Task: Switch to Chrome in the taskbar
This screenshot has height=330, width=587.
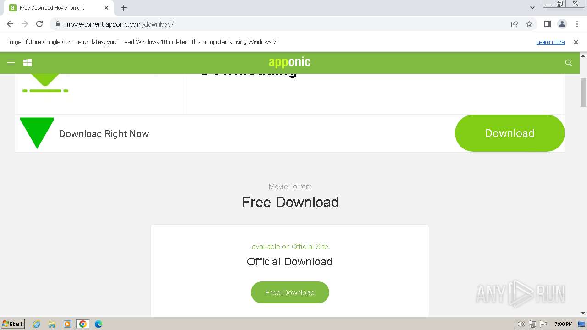Action: coord(83,324)
